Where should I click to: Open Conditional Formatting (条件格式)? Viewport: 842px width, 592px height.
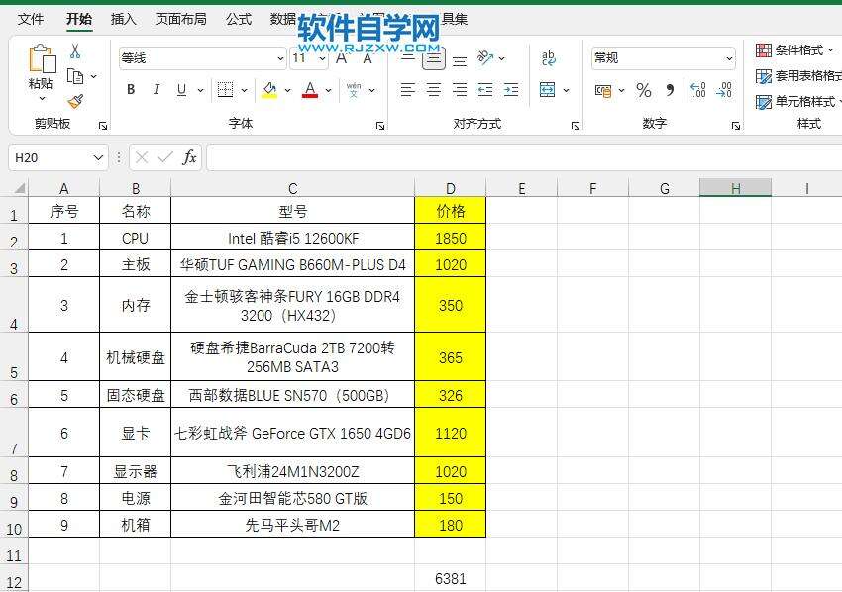click(792, 49)
